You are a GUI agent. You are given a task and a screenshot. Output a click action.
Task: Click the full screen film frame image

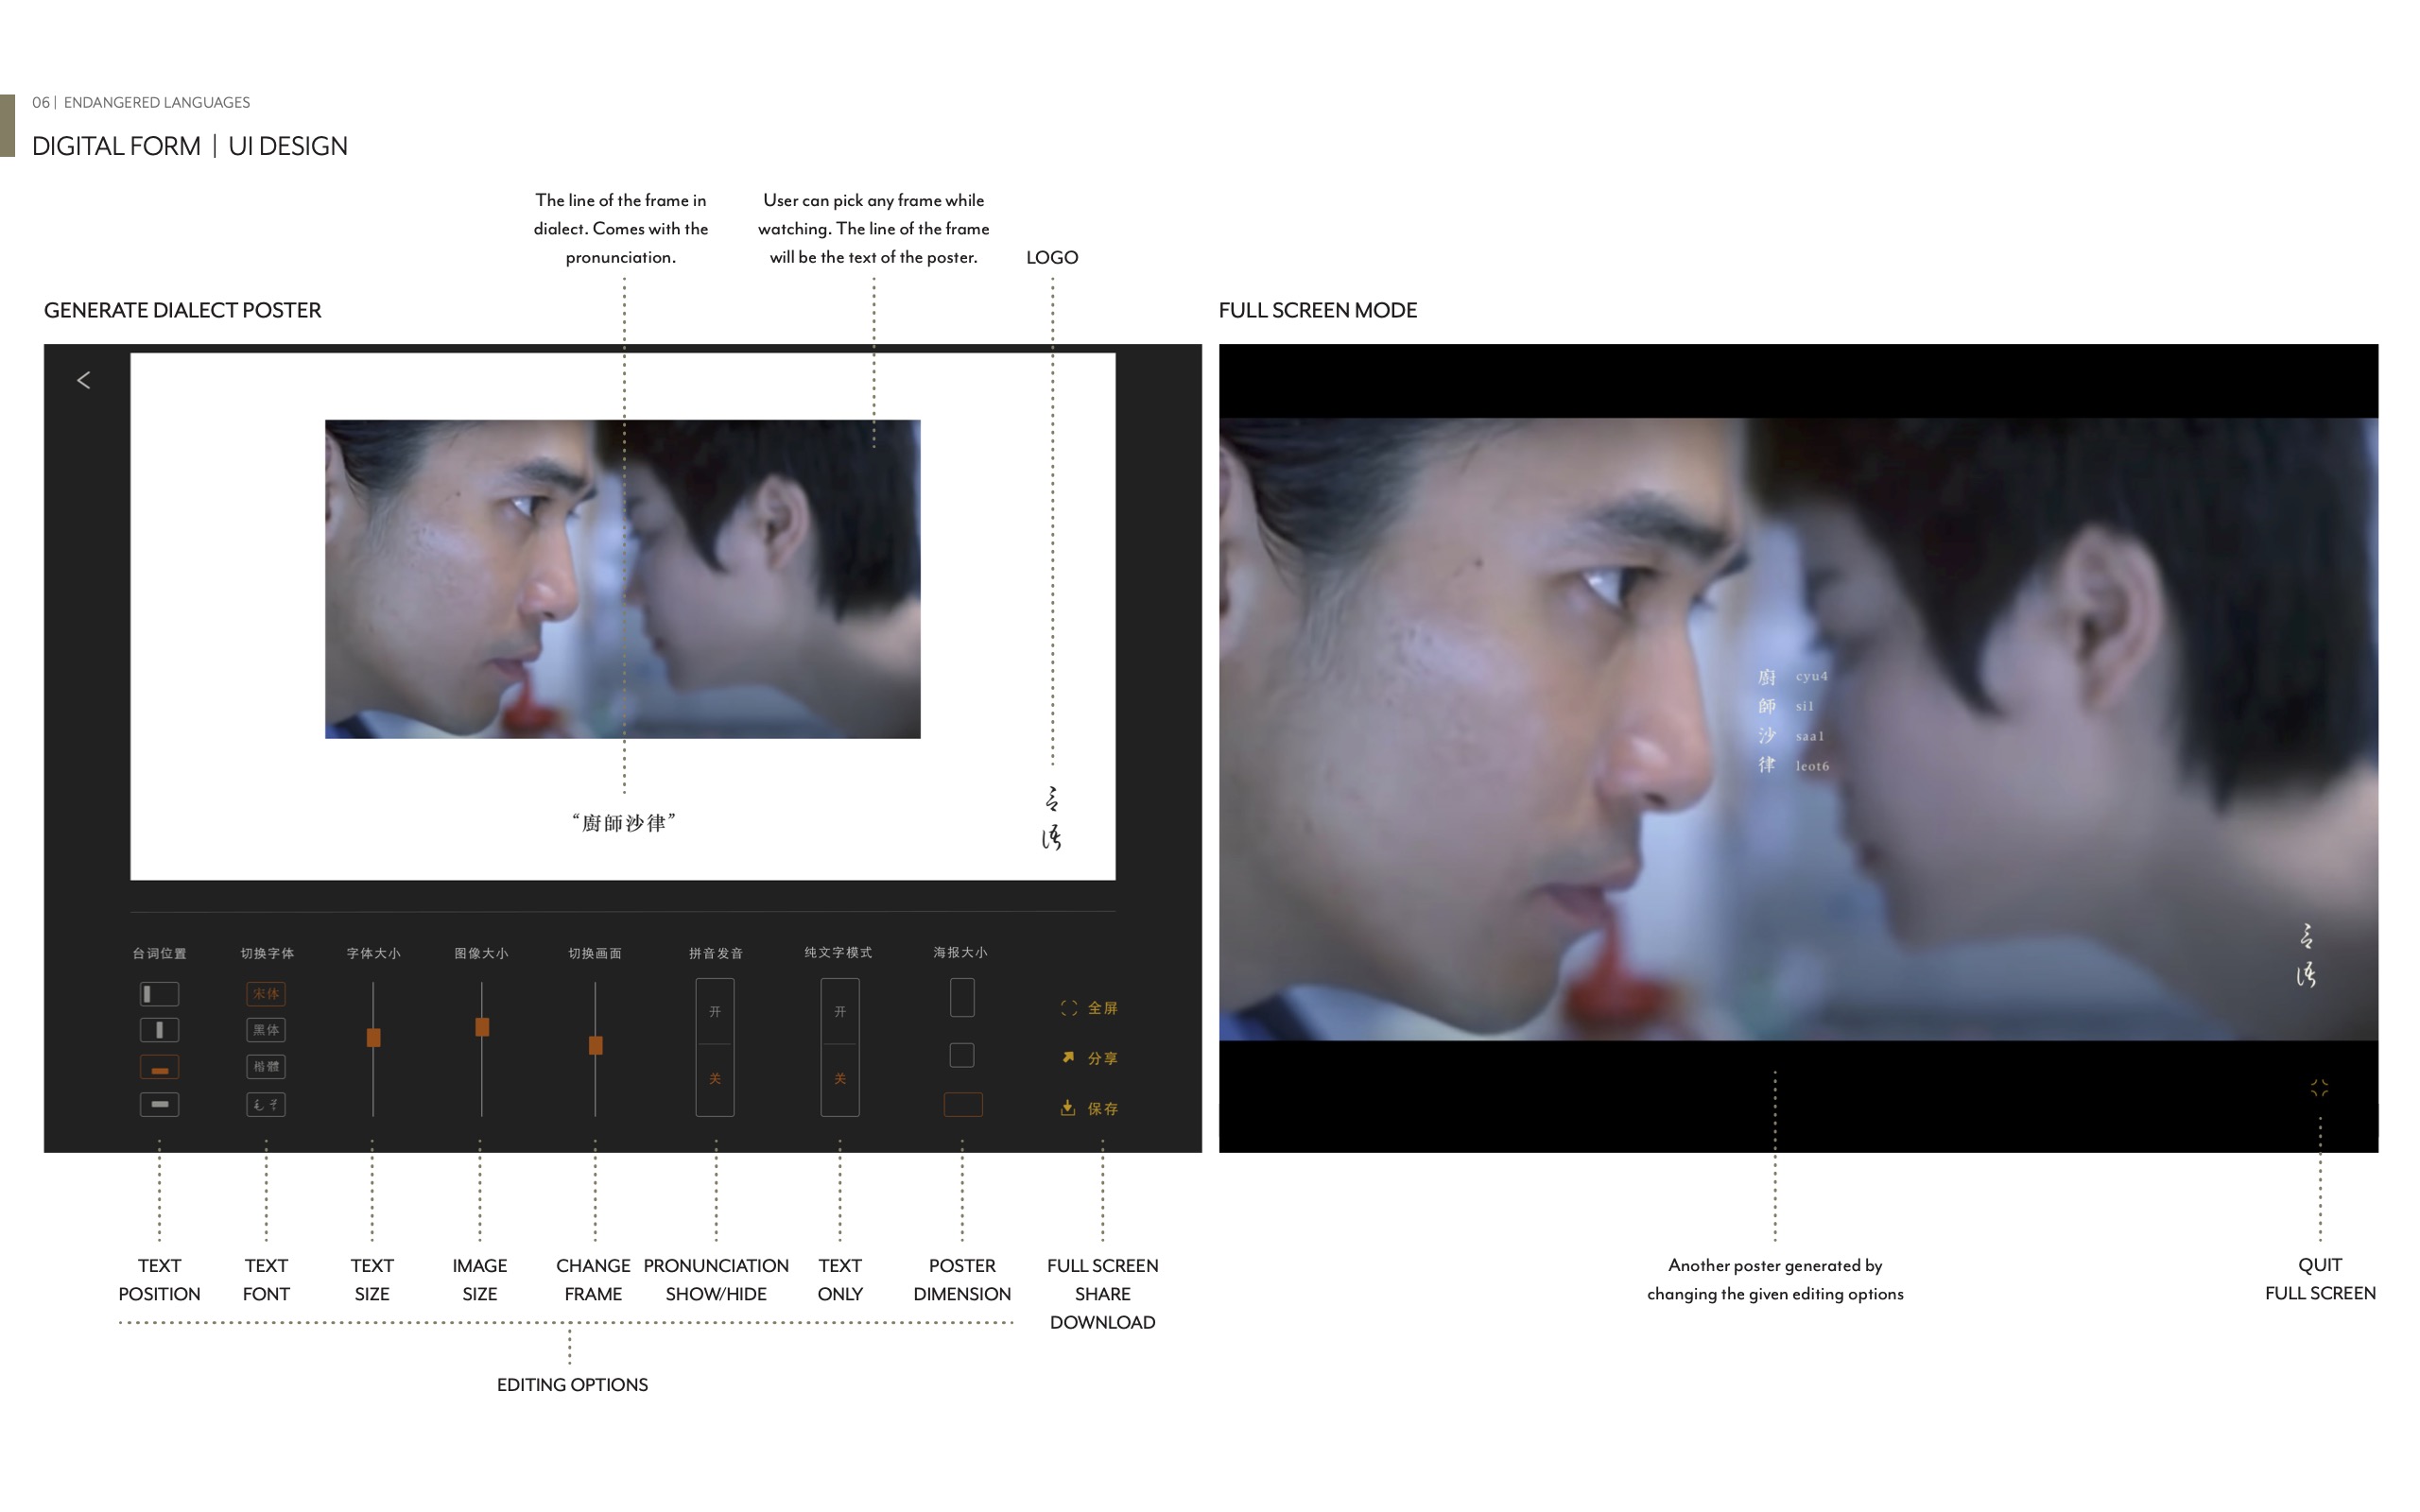pyautogui.click(x=1798, y=729)
